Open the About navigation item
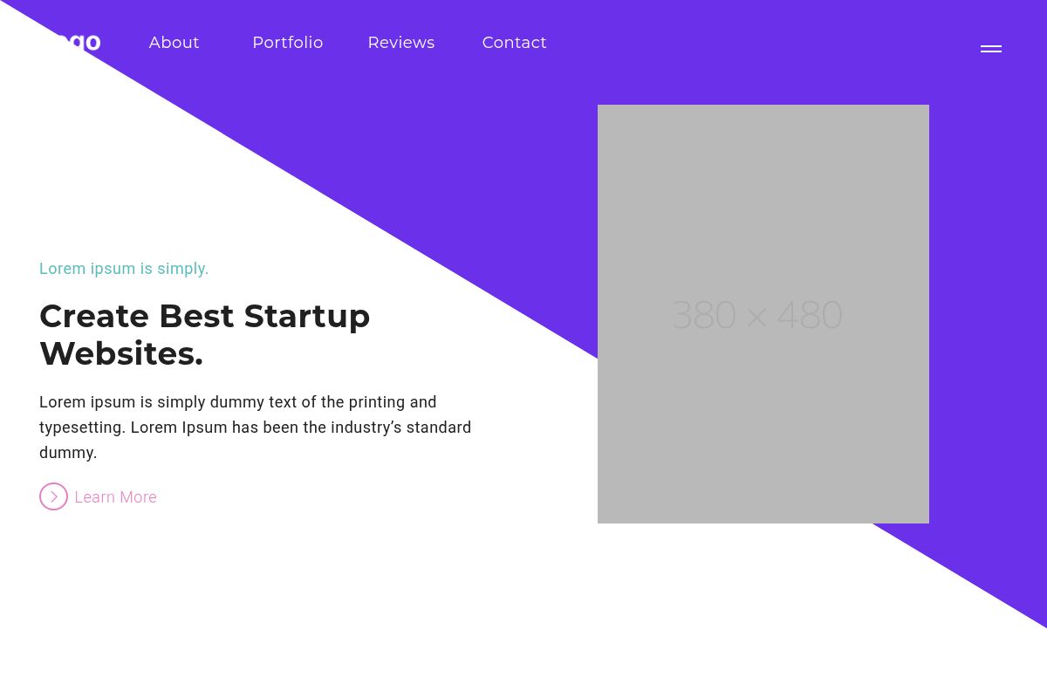 (174, 43)
